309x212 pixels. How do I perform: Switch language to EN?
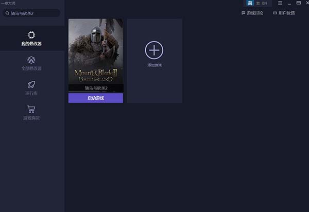pyautogui.click(x=265, y=3)
